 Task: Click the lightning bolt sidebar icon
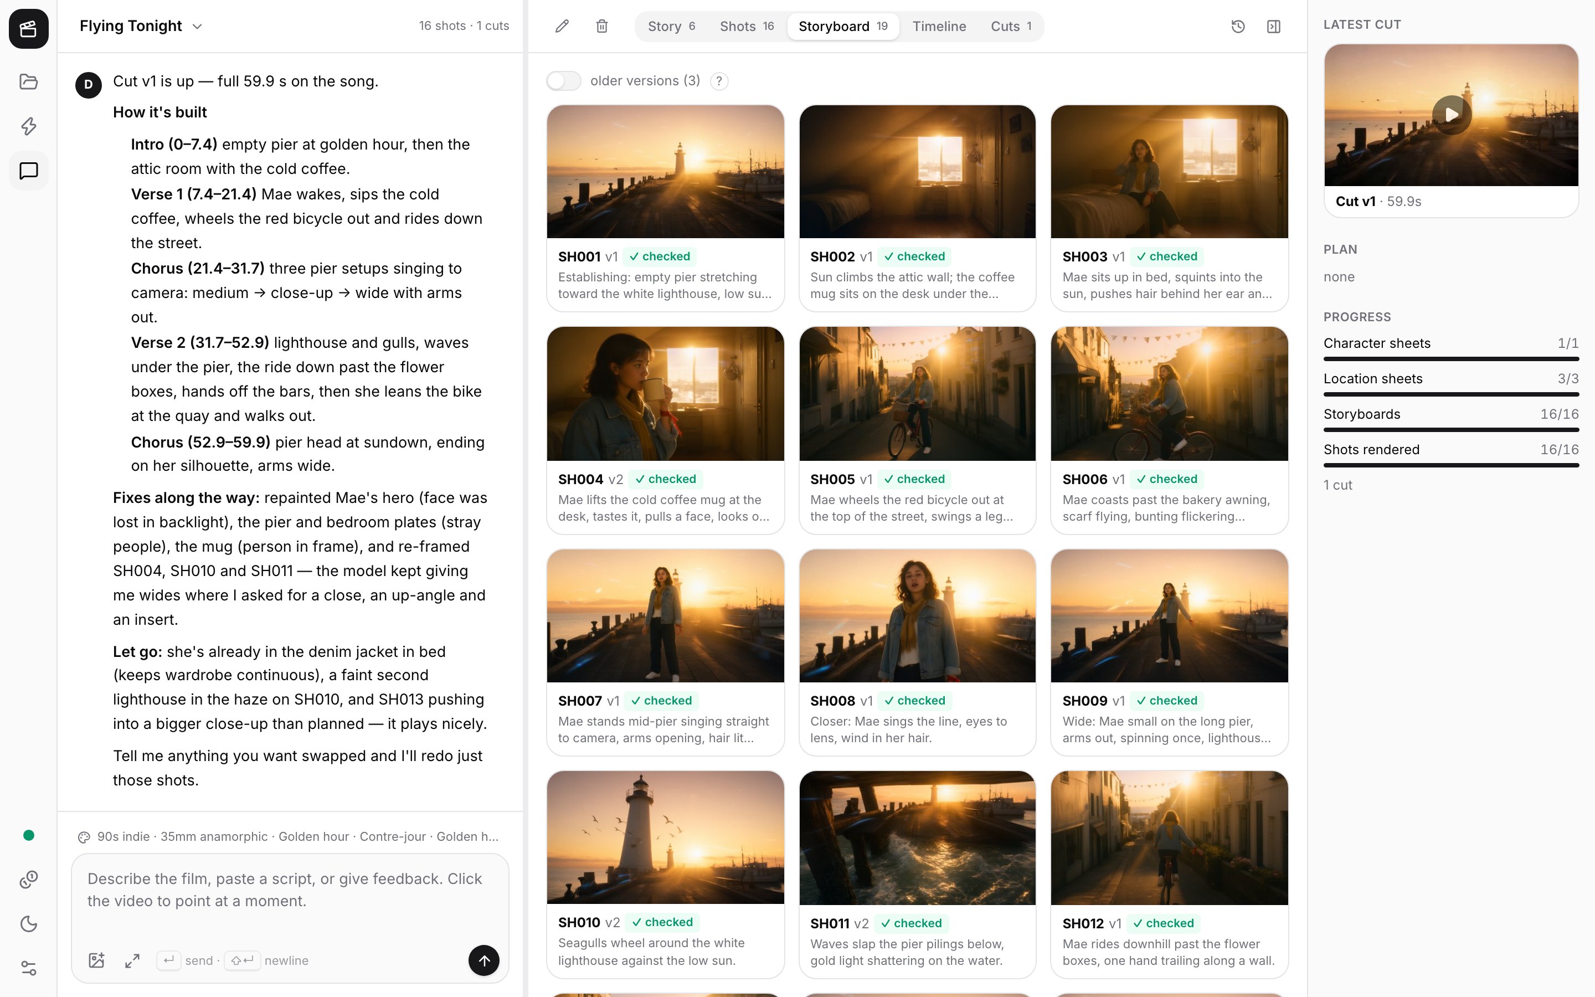point(28,126)
